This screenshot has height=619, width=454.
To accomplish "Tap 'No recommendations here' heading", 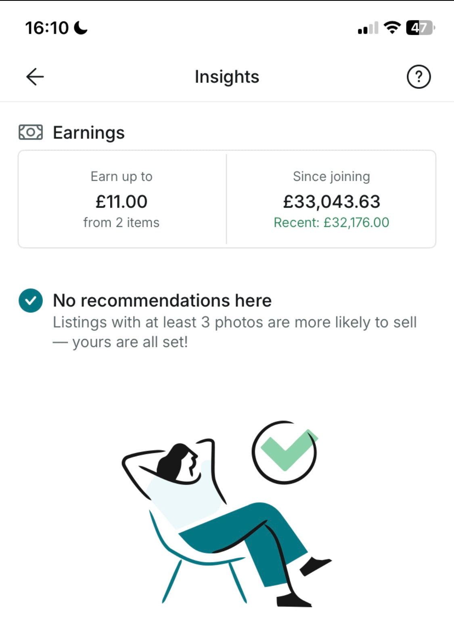I will click(x=162, y=300).
